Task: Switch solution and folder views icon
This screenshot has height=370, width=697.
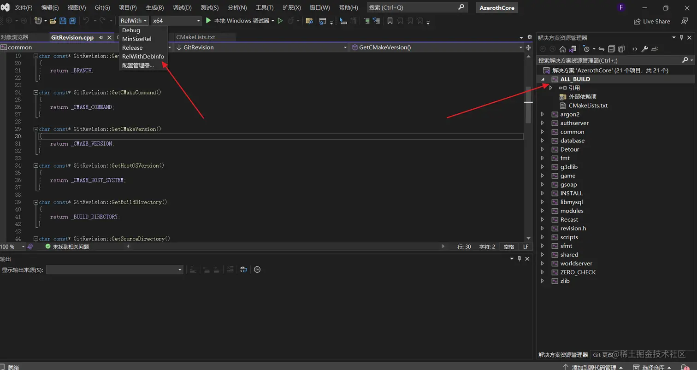Action: [573, 49]
